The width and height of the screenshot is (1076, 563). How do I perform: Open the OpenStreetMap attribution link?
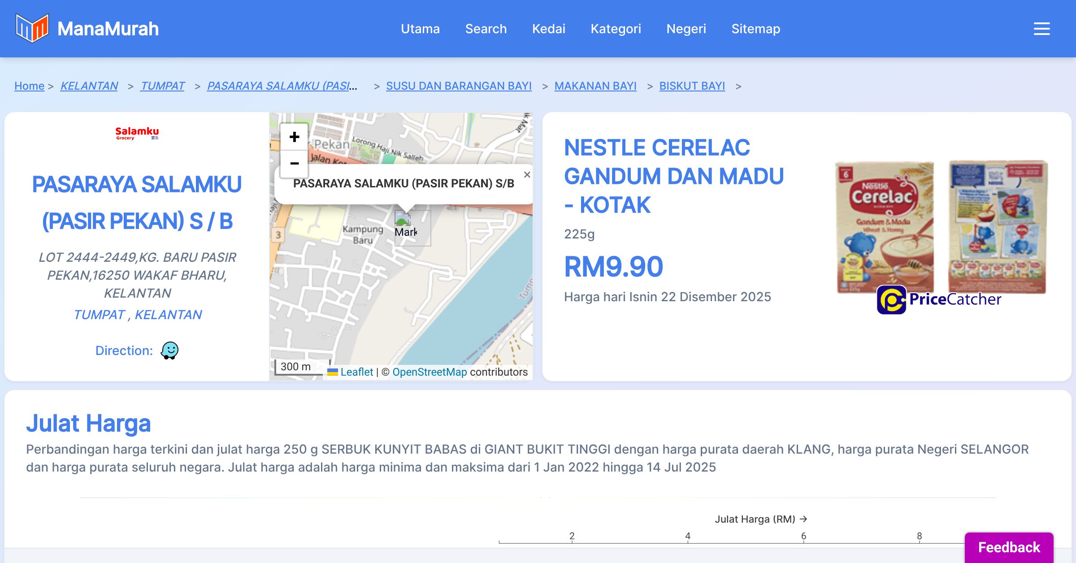point(430,372)
